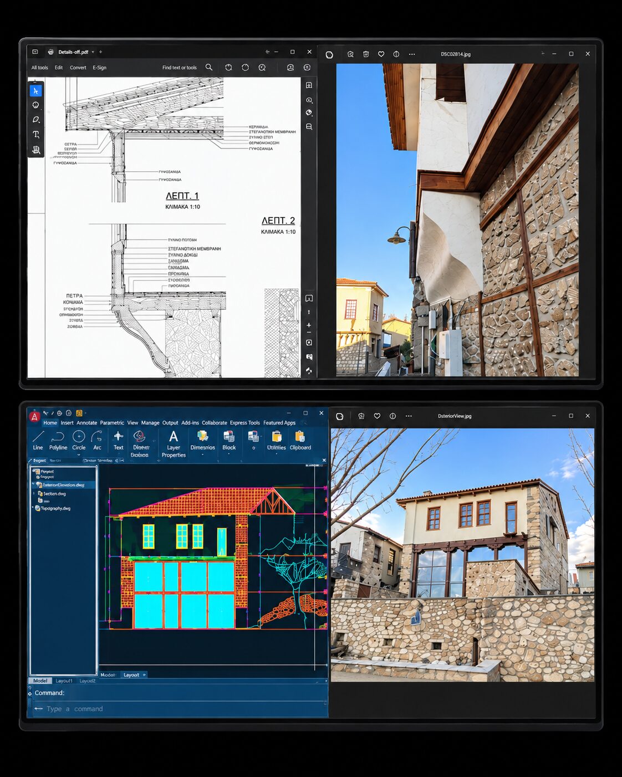Expand the Topography.dwg tree item

click(33, 508)
